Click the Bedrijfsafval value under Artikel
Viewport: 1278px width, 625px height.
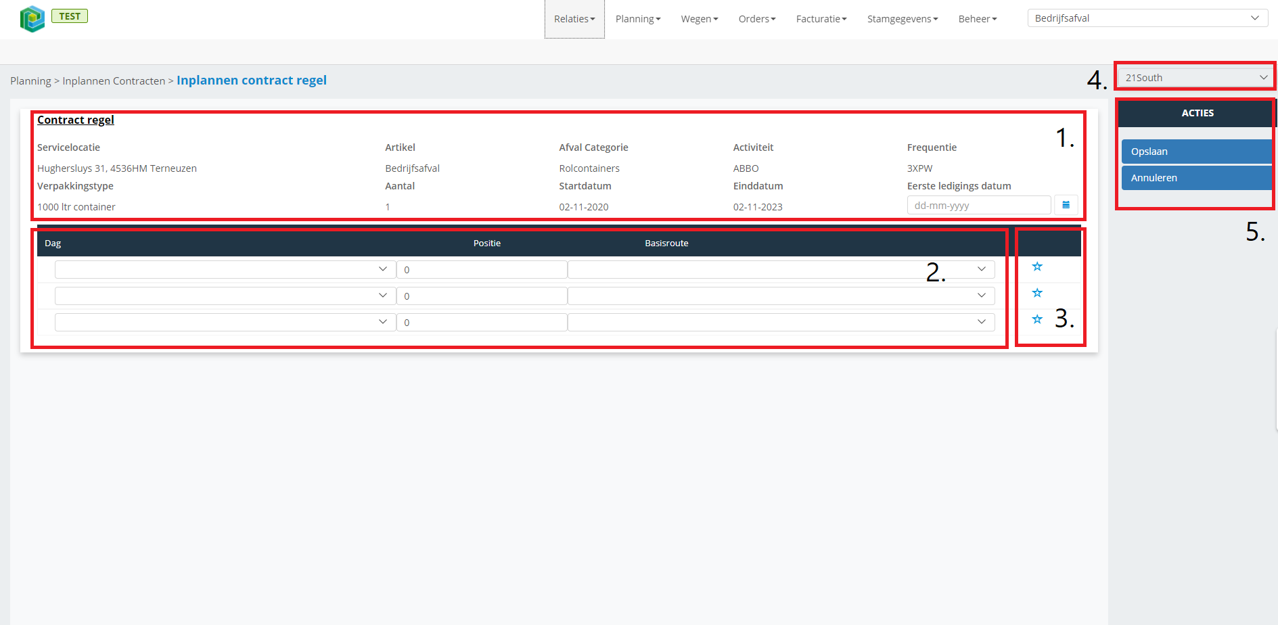413,168
